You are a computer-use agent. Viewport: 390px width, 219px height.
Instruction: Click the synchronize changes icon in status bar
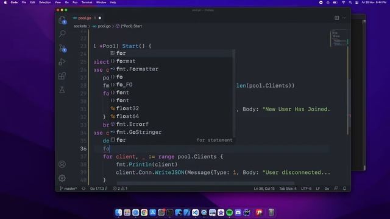[83, 189]
